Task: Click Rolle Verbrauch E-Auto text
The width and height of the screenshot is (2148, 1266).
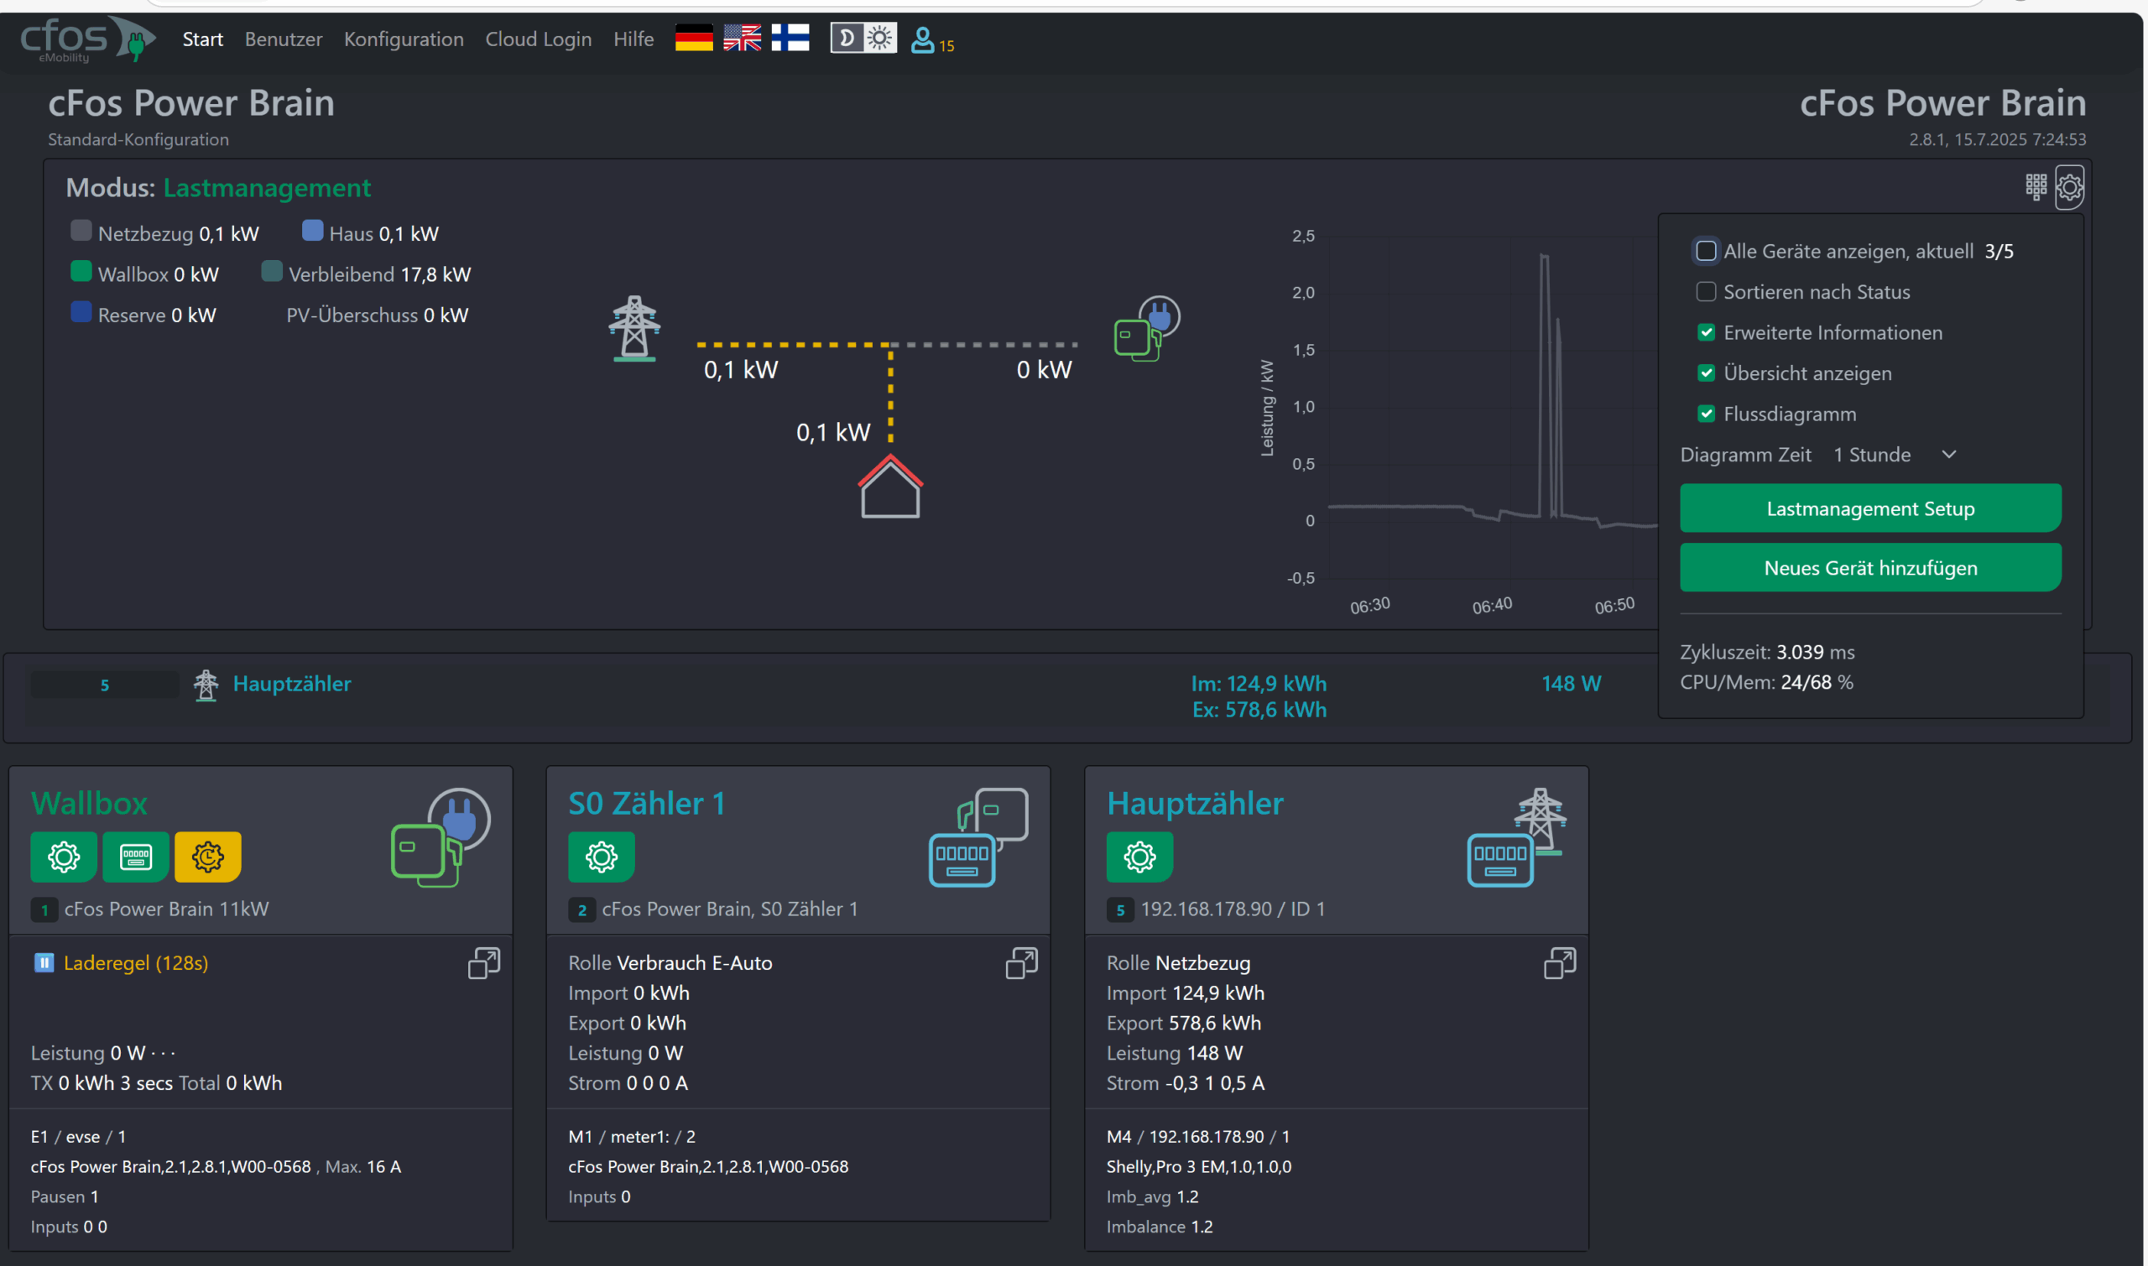Action: click(x=670, y=963)
